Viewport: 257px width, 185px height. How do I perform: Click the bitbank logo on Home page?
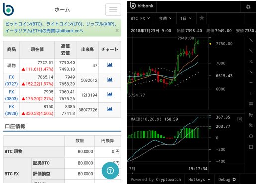[x=8, y=10]
